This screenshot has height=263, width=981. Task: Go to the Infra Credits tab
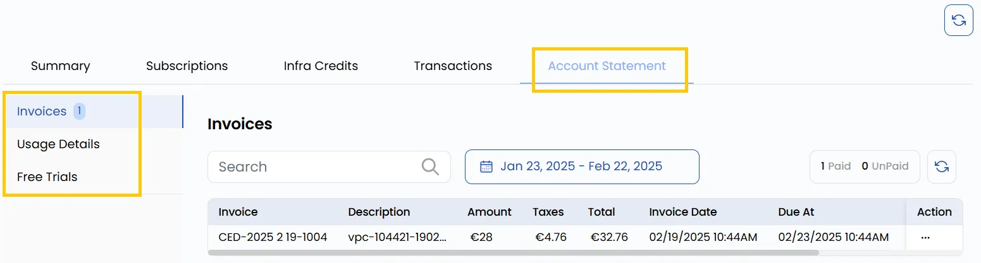coord(321,66)
